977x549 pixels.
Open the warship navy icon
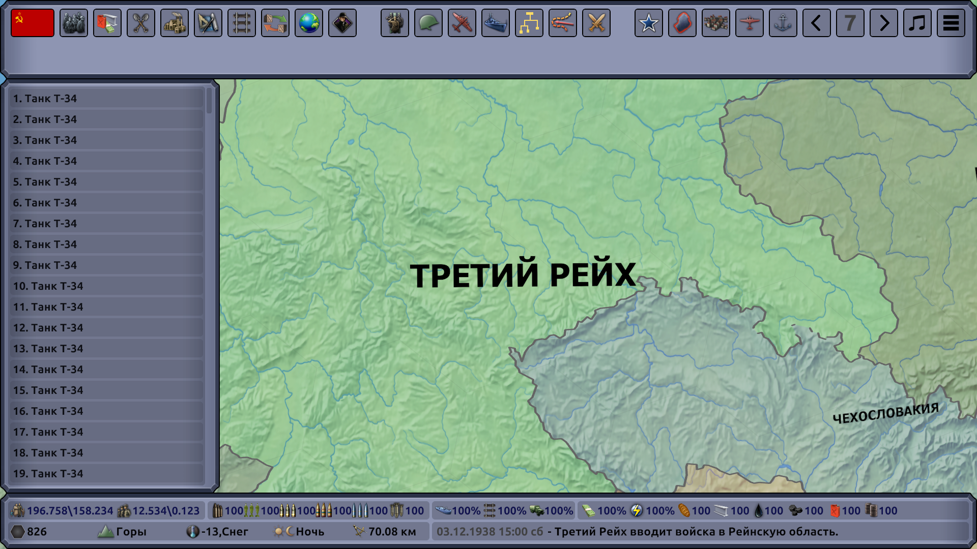(x=496, y=23)
